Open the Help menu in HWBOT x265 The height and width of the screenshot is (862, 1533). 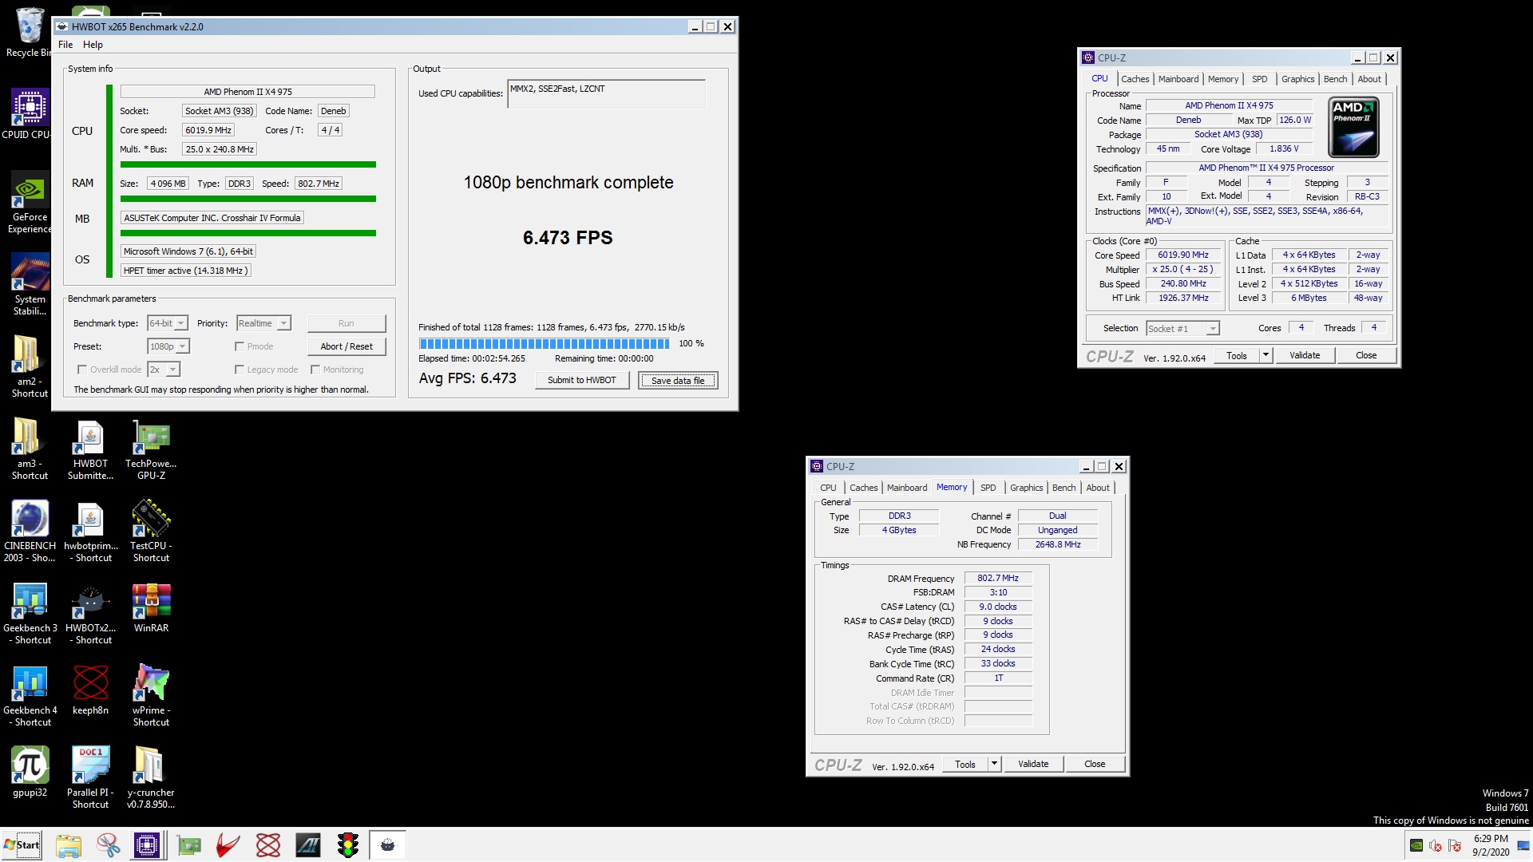93,45
